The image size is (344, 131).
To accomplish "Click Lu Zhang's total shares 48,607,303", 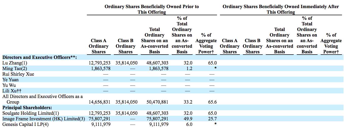I will coord(158,63).
